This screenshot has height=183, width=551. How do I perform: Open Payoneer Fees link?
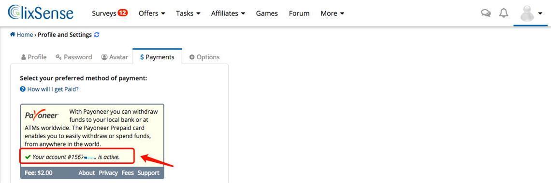[128, 173]
